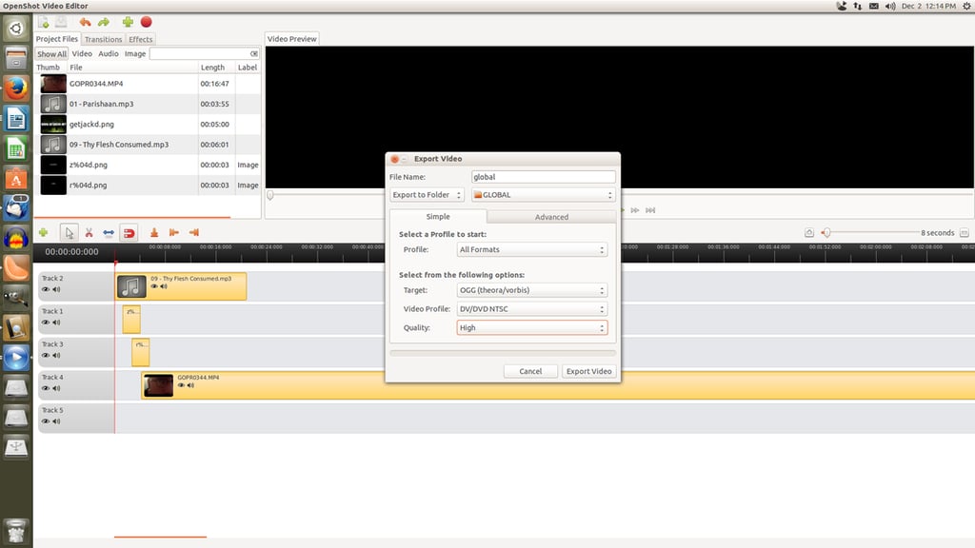Open LibreOffice Writer from the launcher

[x=16, y=119]
